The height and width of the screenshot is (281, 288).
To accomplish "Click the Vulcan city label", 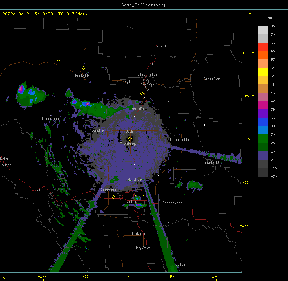I will (181, 264).
